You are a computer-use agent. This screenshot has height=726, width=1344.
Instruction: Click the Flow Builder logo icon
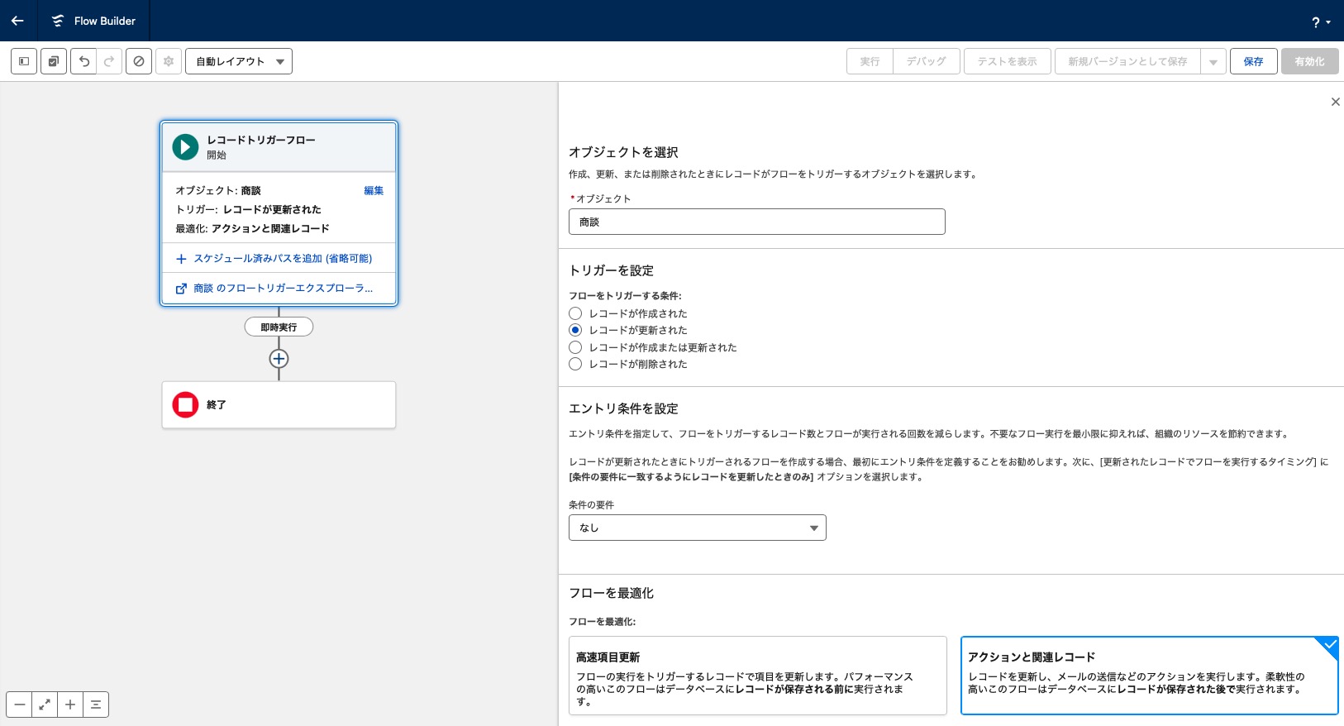58,21
